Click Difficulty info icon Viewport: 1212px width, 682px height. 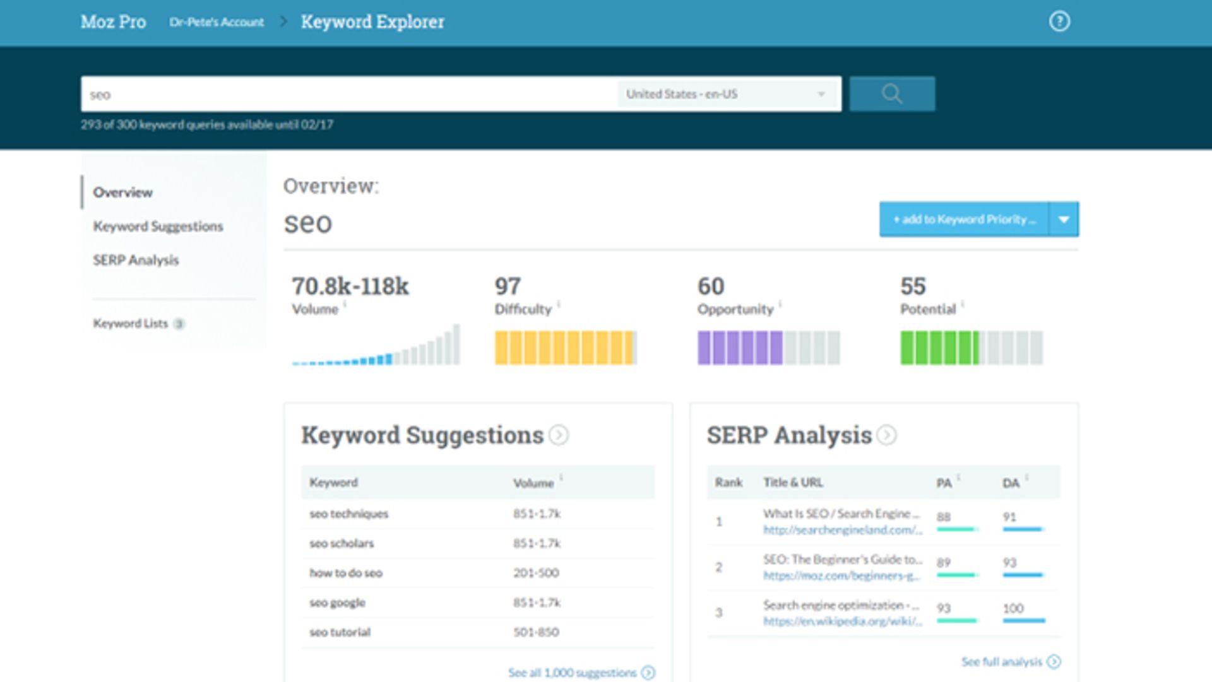click(x=559, y=304)
